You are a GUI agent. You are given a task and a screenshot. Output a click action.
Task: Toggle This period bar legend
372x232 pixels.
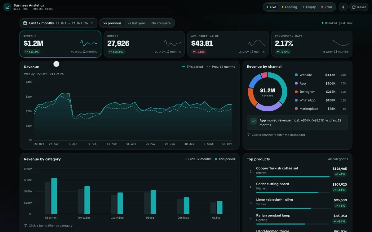[x=225, y=159]
